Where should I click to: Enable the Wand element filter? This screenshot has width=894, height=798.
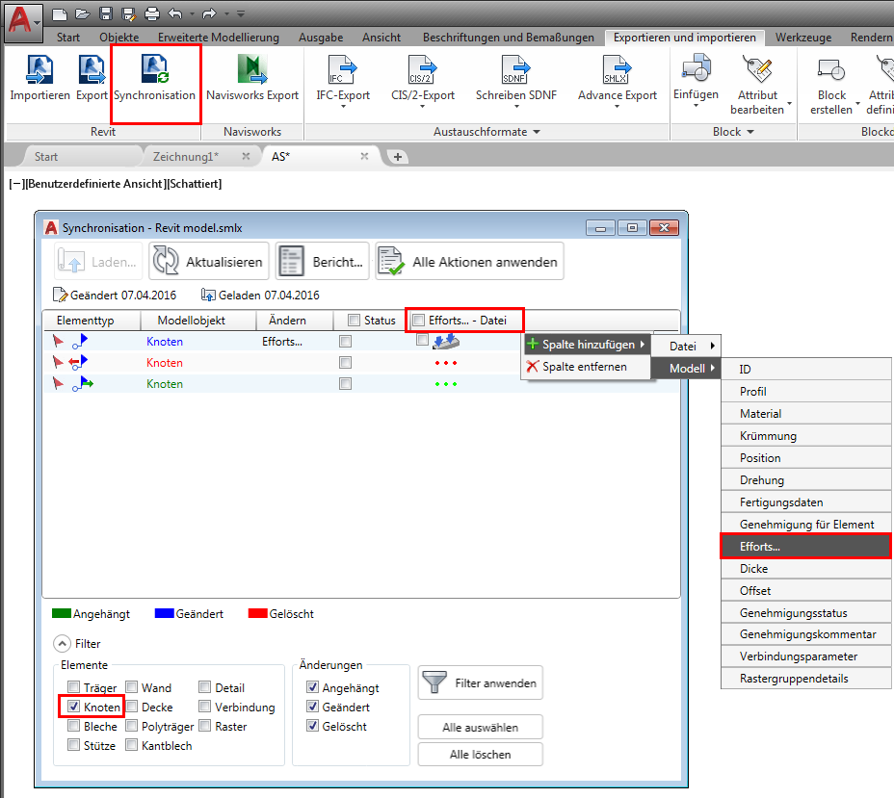pyautogui.click(x=132, y=686)
